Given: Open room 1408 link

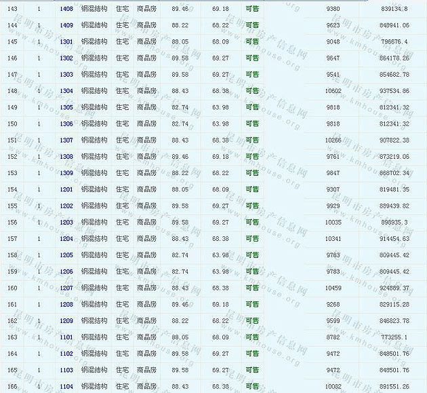Looking at the screenshot, I should point(66,9).
